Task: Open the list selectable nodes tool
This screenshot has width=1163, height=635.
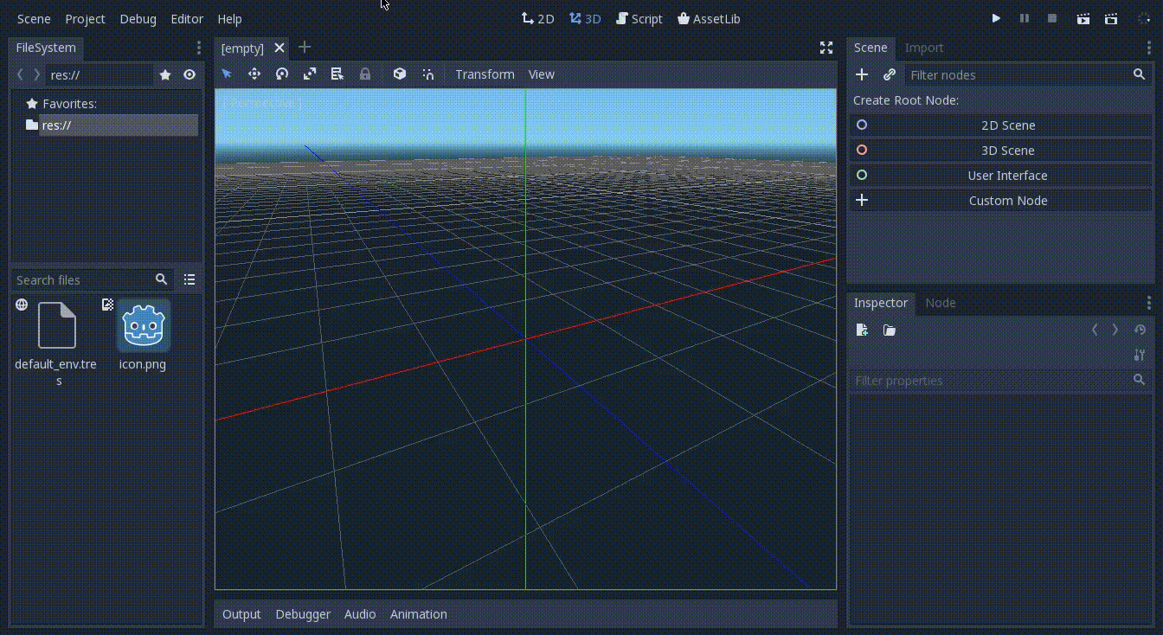Action: [x=337, y=74]
